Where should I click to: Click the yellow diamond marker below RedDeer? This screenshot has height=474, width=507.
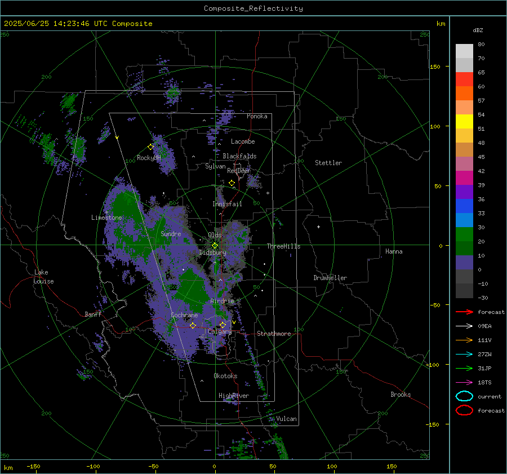pyautogui.click(x=232, y=183)
